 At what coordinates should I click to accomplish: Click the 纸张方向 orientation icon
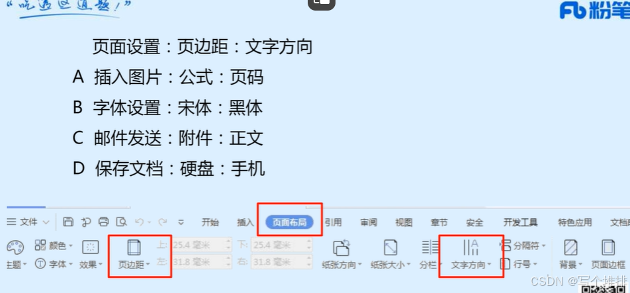341,247
